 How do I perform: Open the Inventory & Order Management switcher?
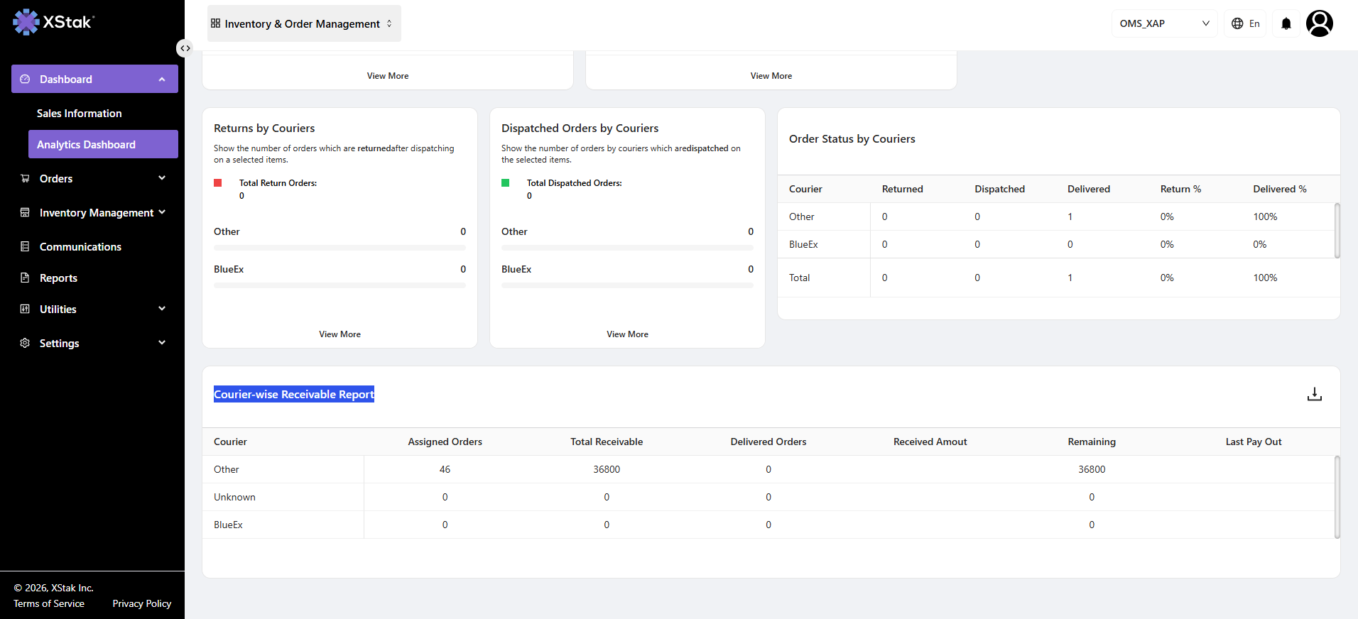304,23
